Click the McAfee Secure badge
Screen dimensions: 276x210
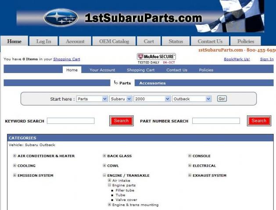tap(156, 59)
